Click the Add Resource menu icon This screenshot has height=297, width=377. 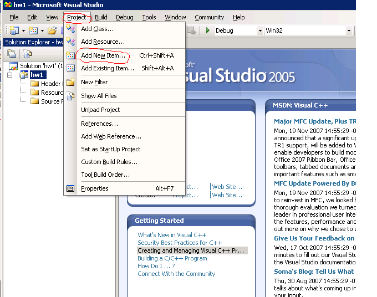click(x=70, y=42)
